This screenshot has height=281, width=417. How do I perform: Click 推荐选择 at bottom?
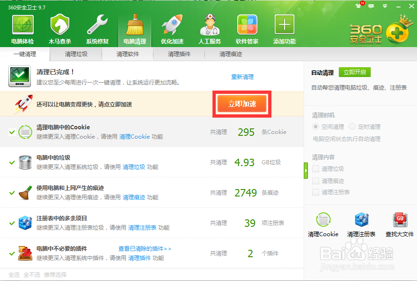pos(55,274)
